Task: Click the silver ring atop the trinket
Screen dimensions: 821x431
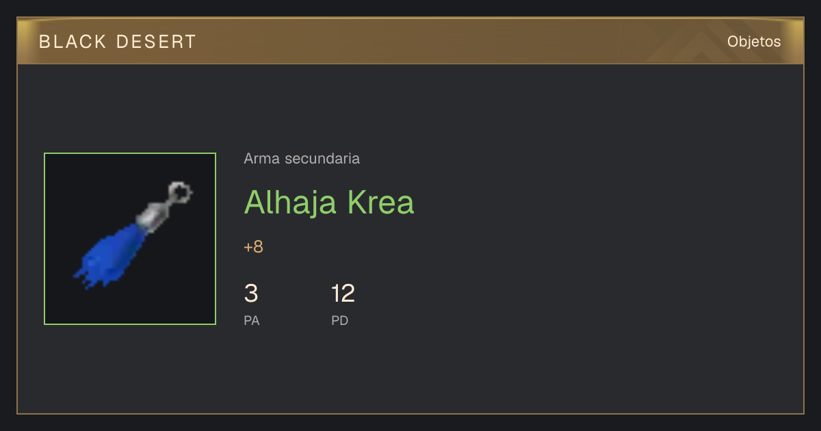Action: pos(181,192)
